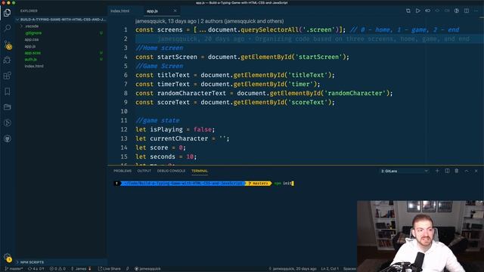484x272 pixels.
Task: Select the TERMINAL panel tab
Action: pos(200,171)
